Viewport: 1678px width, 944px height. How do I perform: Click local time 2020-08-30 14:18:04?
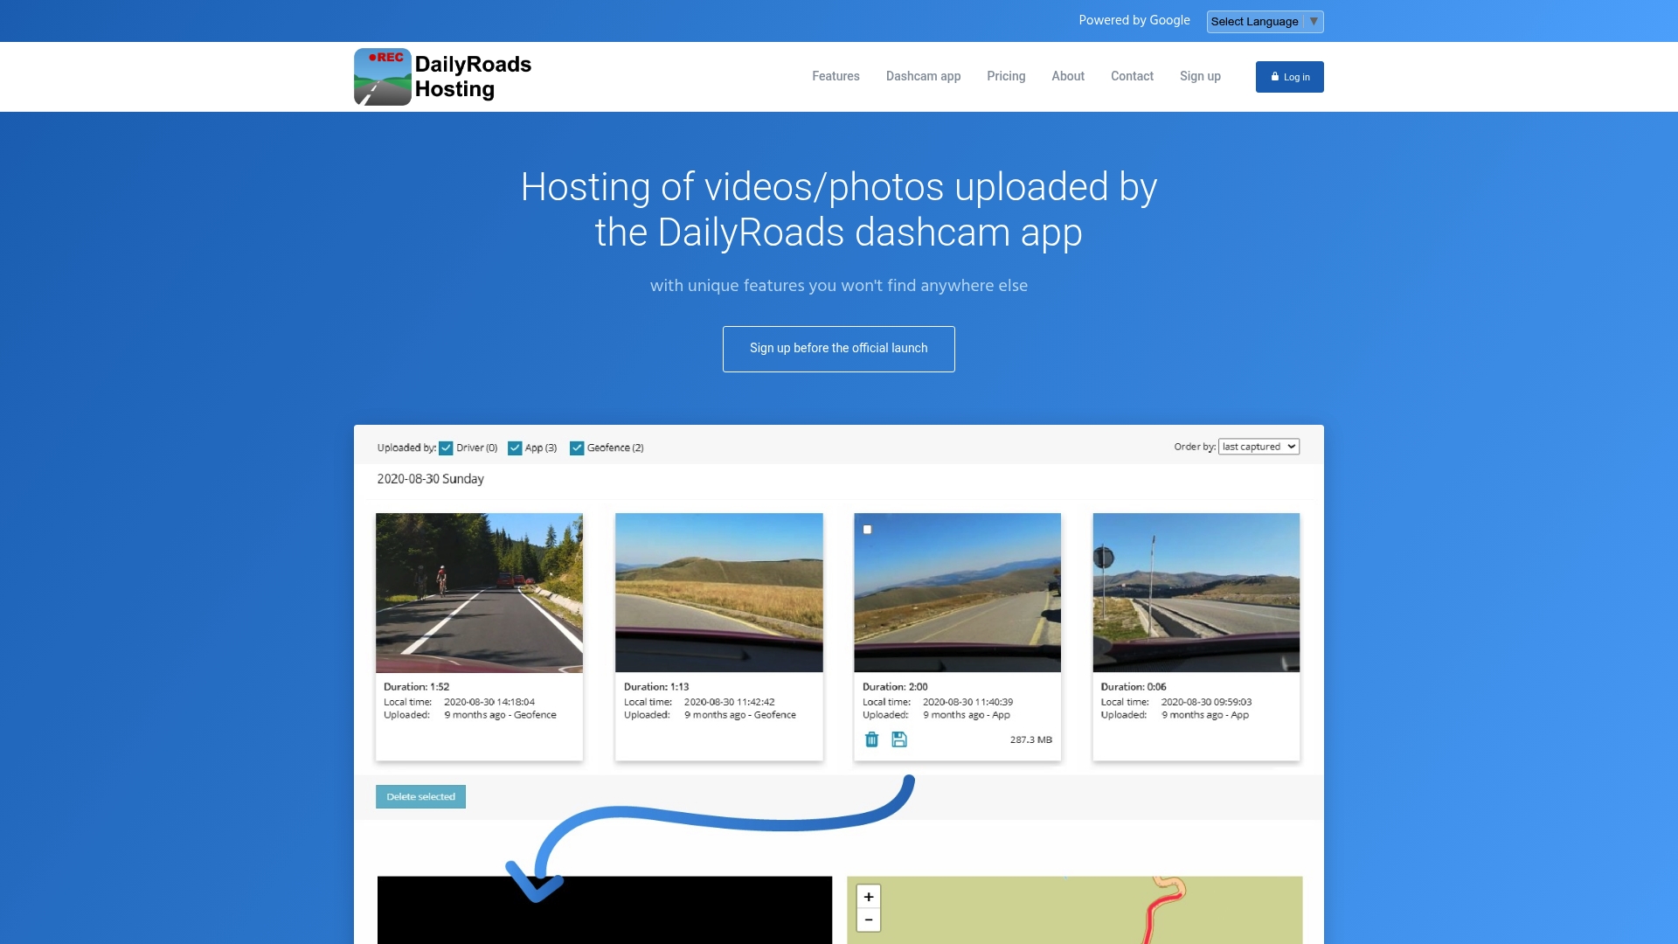pyautogui.click(x=489, y=702)
